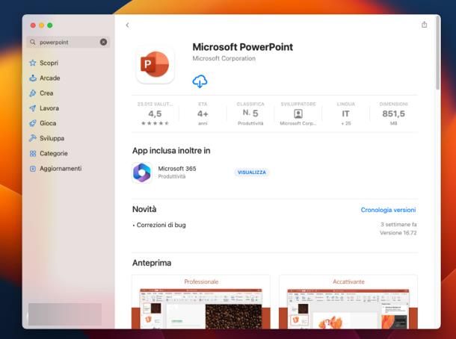Click the Versione 16.72 text
The width and height of the screenshot is (456, 339).
[398, 233]
